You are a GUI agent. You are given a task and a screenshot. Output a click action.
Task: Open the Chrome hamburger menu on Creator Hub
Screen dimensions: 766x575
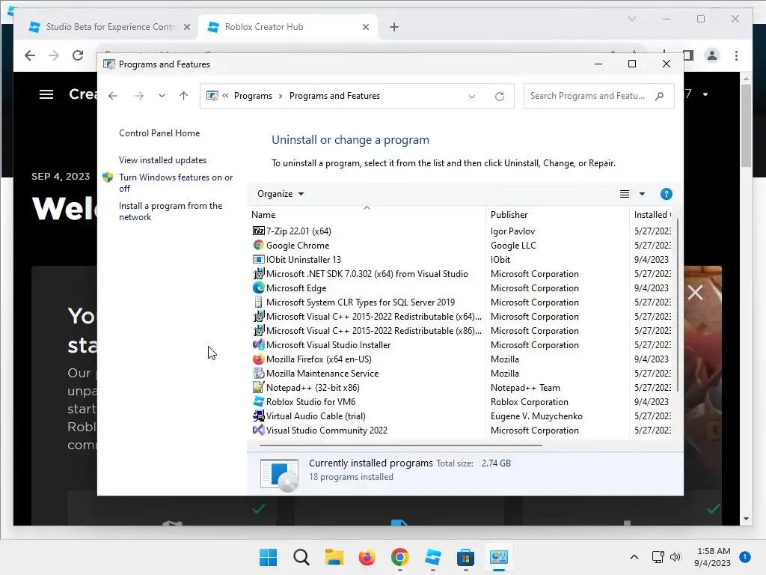pyautogui.click(x=46, y=94)
